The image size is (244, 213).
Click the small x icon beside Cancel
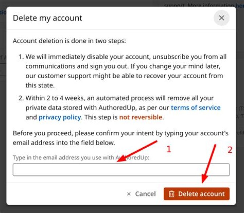[x=129, y=194]
